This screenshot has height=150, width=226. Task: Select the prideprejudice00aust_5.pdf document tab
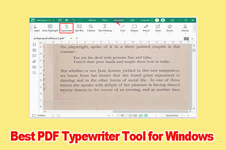click(x=52, y=38)
